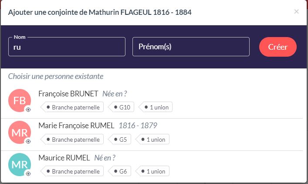Focus the Nom field containing 'ru'

(67, 47)
